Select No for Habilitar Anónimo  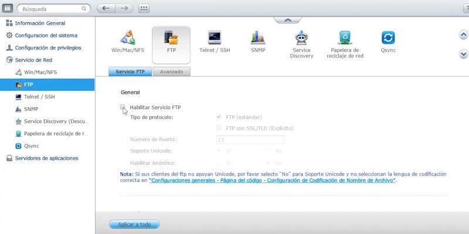(268, 163)
